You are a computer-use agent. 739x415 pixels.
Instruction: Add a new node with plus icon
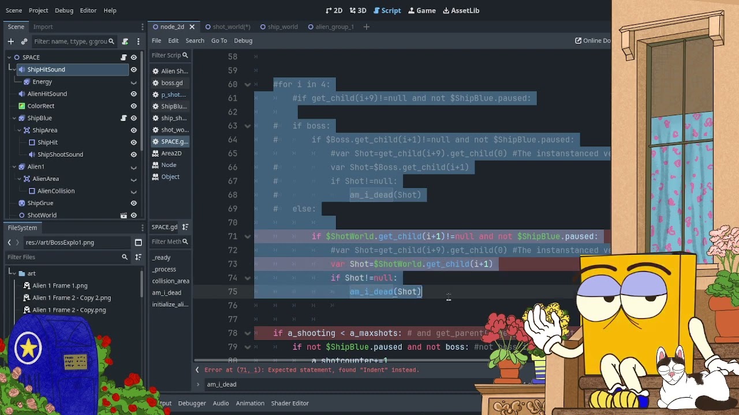point(10,41)
